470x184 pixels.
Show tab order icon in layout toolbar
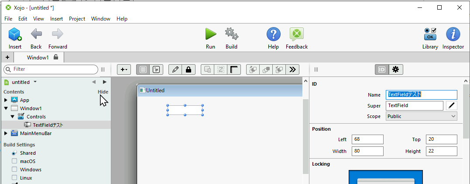[207, 69]
